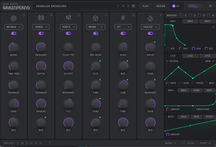
Task: Grab the Fold Clip module drag handle
Action: 161,15
